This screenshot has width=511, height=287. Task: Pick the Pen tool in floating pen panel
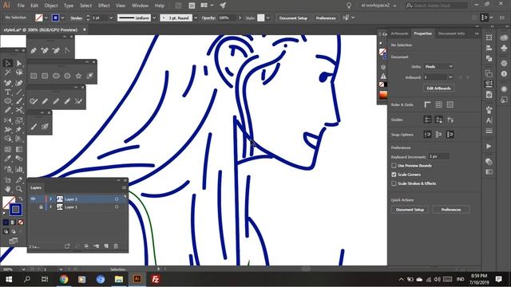(x=34, y=50)
